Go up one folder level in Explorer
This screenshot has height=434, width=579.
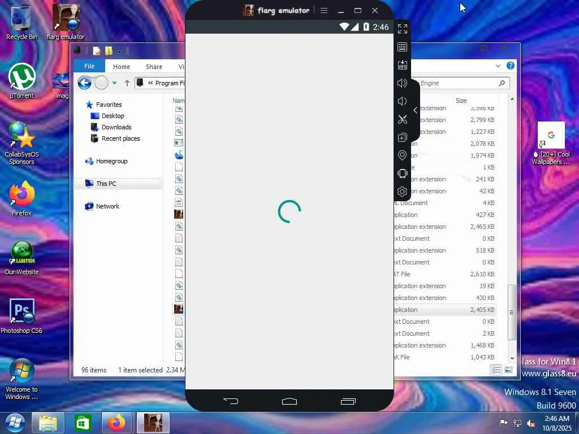(127, 83)
